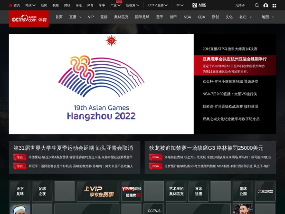Image resolution: width=285 pixels, height=214 pixels.
Task: Open the 篮球公园 program tile
Action: [243, 191]
